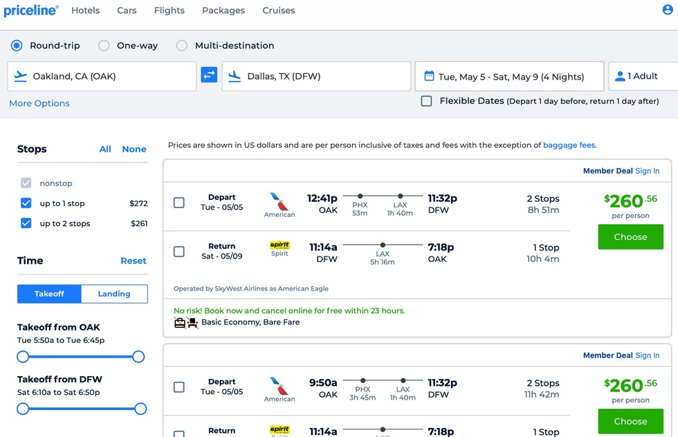Click the 8h 51m duration text
678x437 pixels.
tap(543, 210)
